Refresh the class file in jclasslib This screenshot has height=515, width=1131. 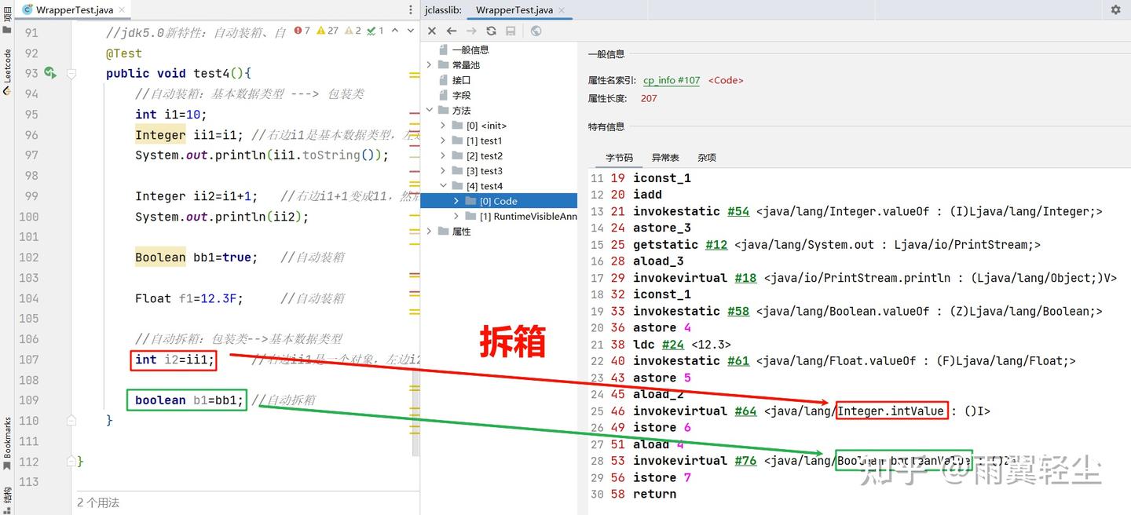click(493, 31)
